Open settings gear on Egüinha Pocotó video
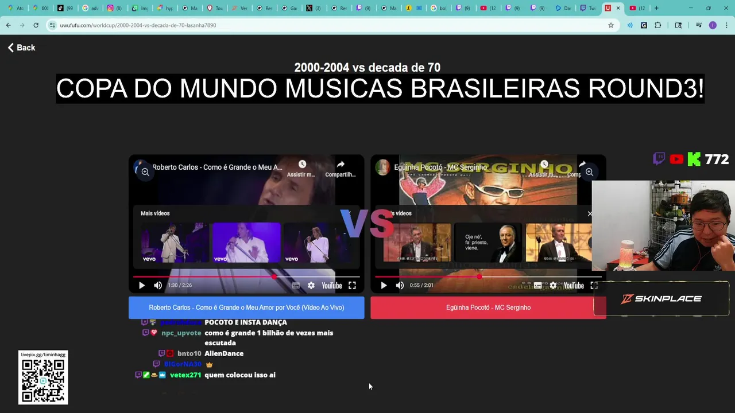Image resolution: width=735 pixels, height=413 pixels. pyautogui.click(x=553, y=286)
